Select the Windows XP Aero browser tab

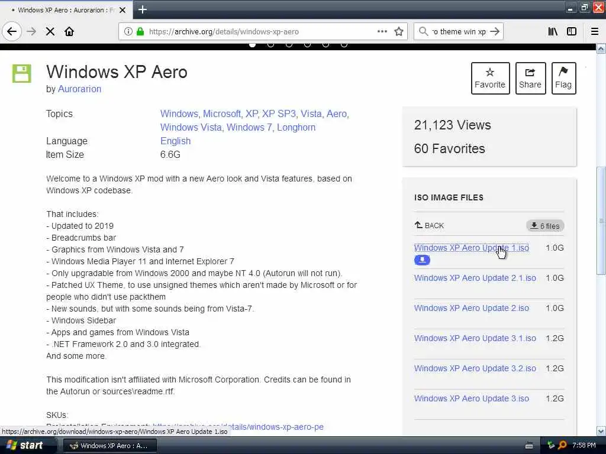[x=66, y=10]
